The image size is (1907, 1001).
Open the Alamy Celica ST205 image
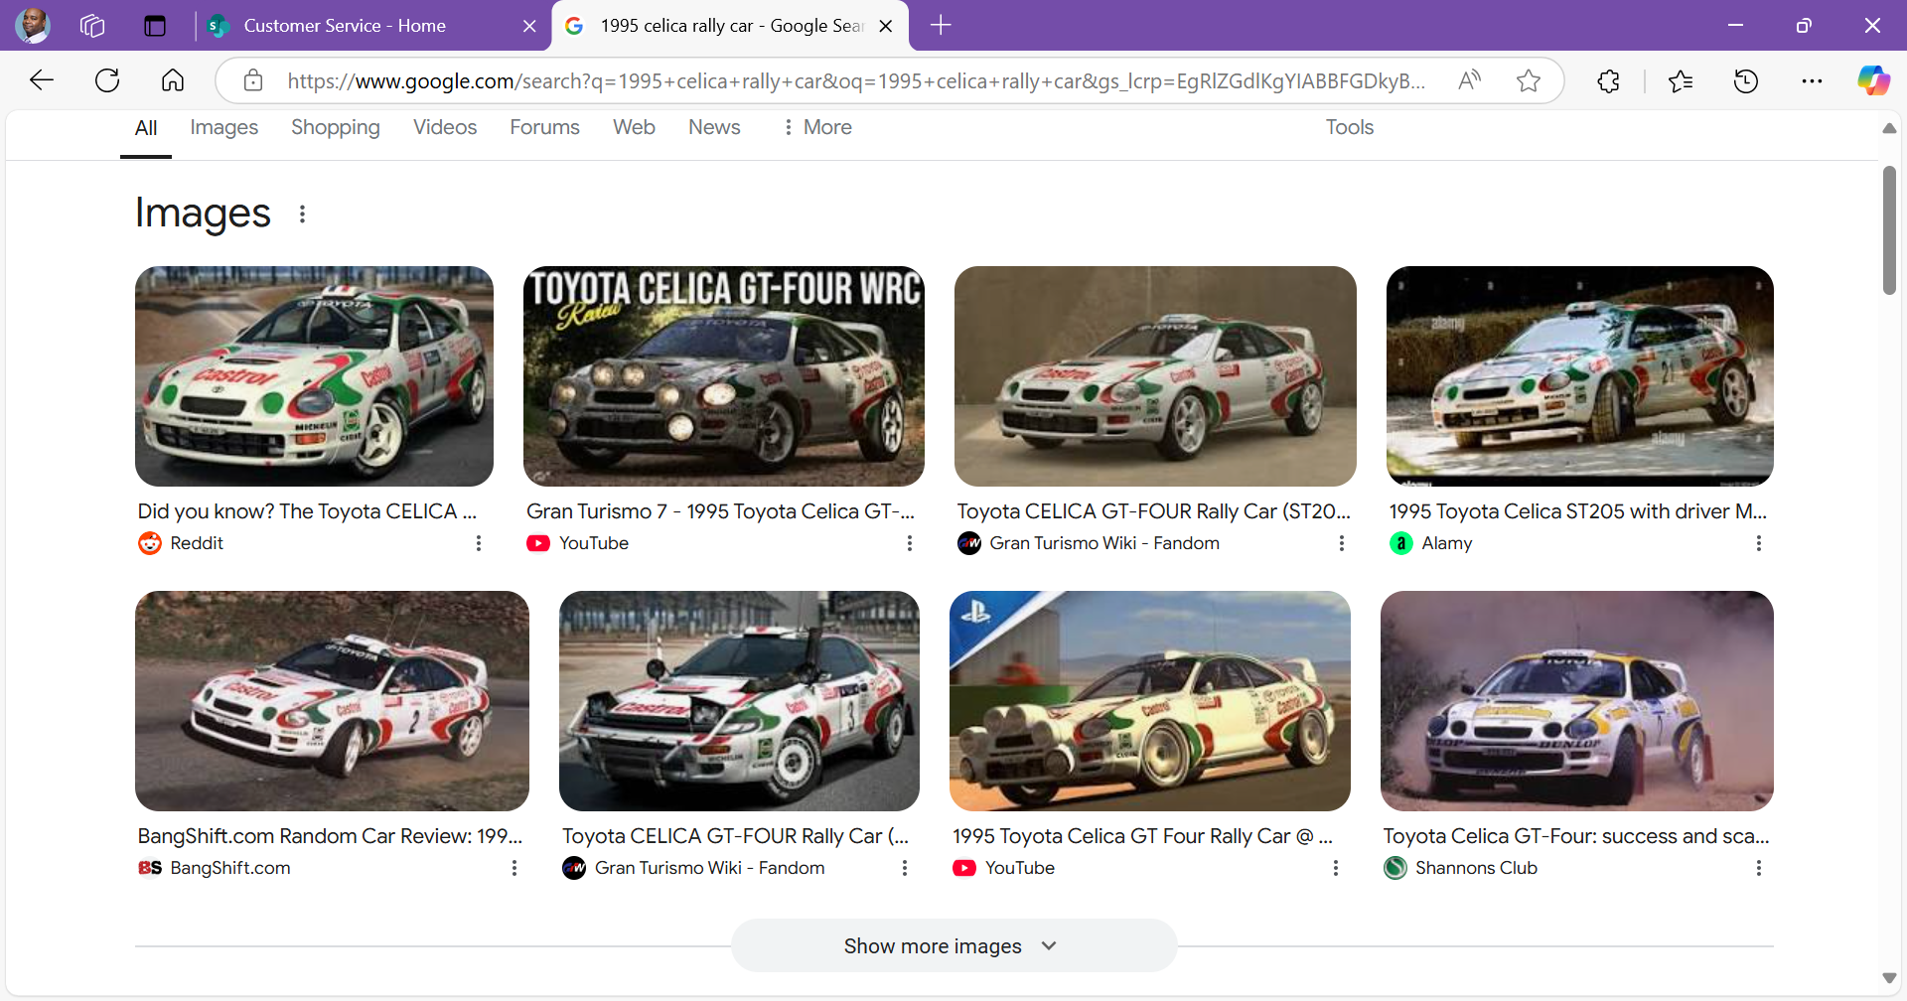[x=1580, y=376]
